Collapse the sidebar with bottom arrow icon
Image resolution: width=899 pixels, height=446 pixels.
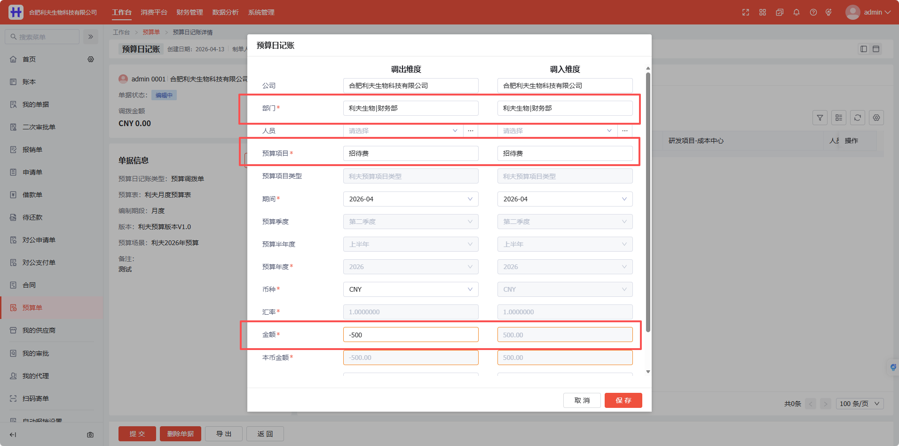13,435
